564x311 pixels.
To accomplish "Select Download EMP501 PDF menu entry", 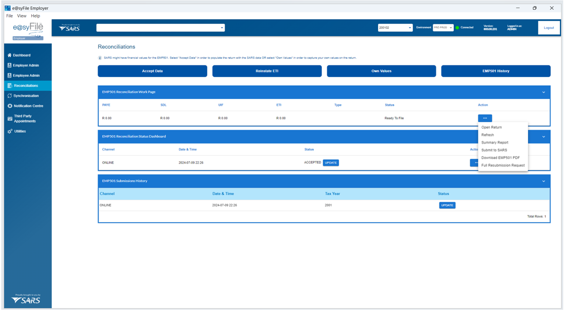I will click(500, 158).
